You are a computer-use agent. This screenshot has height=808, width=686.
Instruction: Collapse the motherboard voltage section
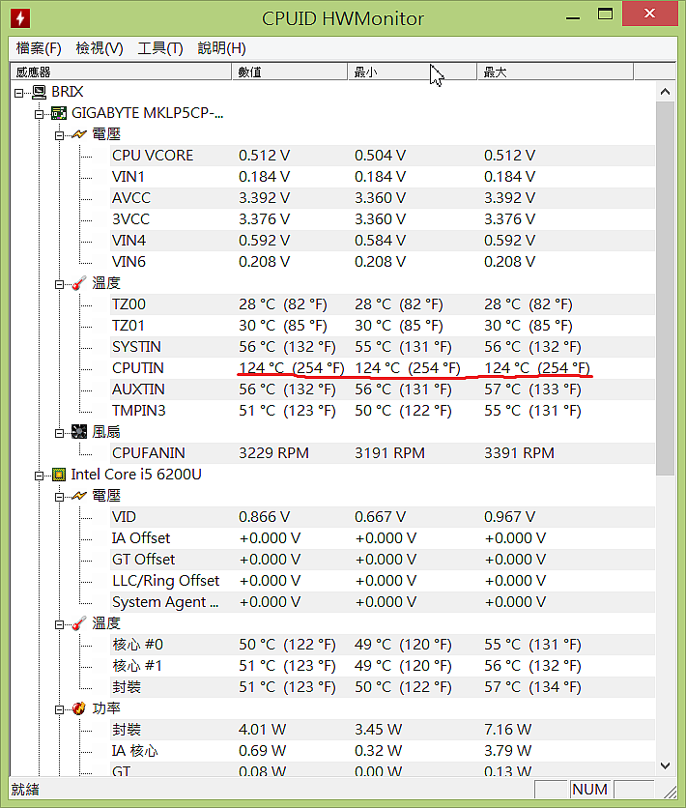(x=59, y=135)
